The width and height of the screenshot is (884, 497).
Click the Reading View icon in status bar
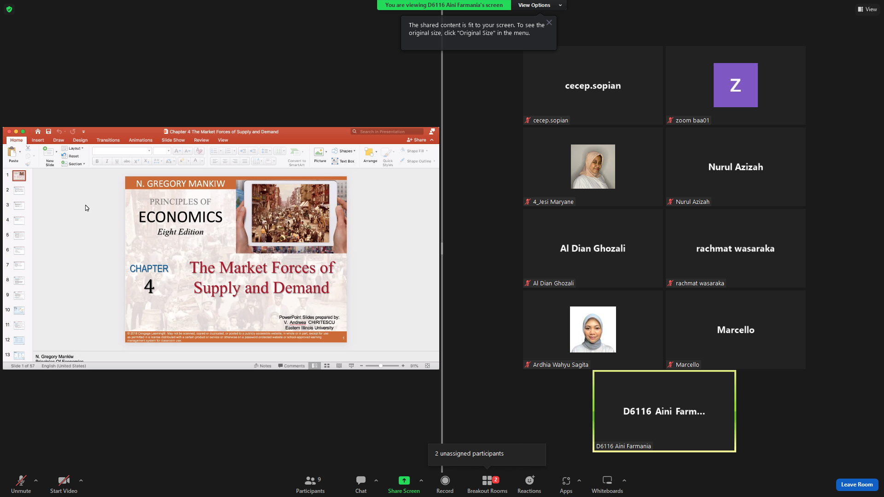[339, 366]
